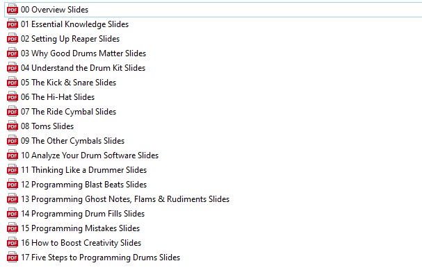Select file name '07 The Ride Cymbal Slides'
Viewport: 422px width, 270px height.
pos(69,112)
